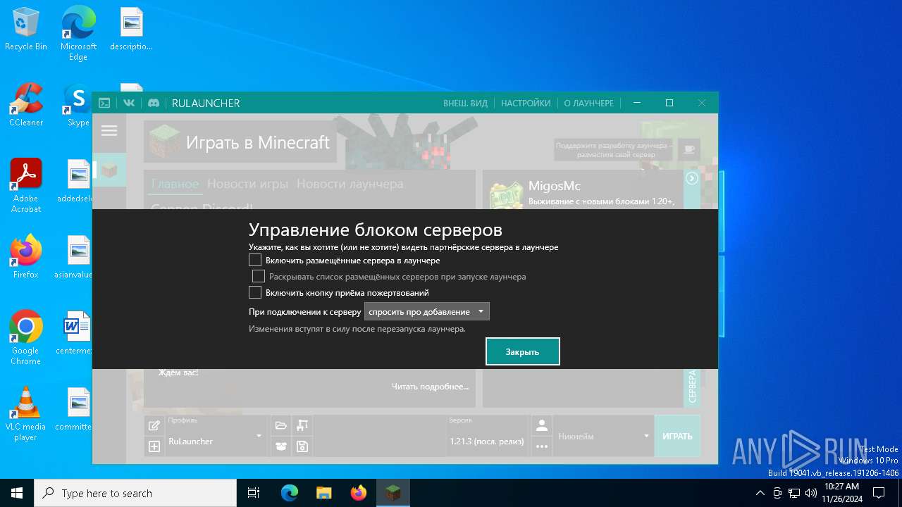The image size is (902, 507).
Task: Enable 'Включить размещённые сервера в лаунчере' checkbox
Action: (x=255, y=260)
